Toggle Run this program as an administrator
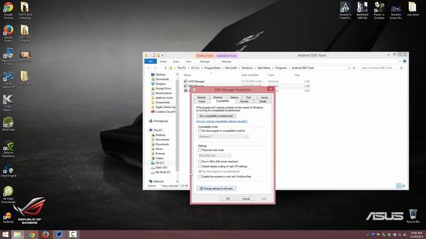This screenshot has height=239, width=426. [200, 171]
